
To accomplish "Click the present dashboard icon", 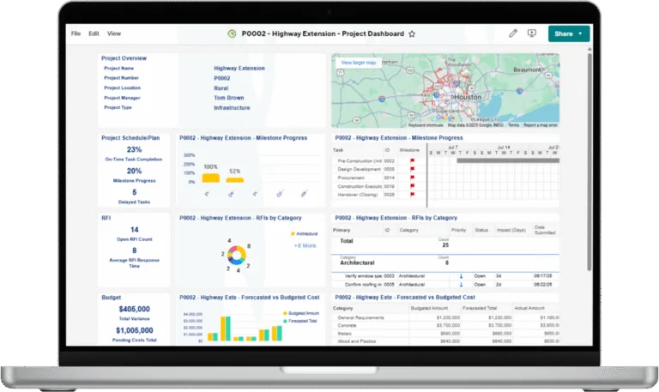I will coord(532,33).
